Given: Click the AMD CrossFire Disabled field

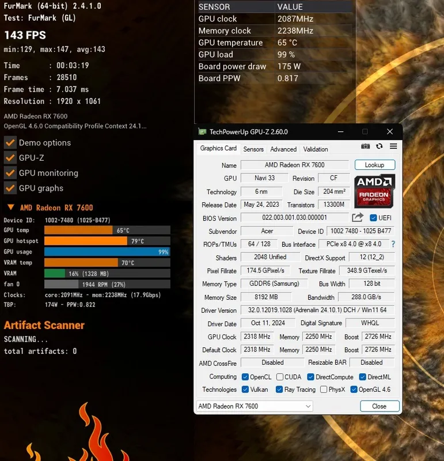Looking at the screenshot, I should 272,362.
